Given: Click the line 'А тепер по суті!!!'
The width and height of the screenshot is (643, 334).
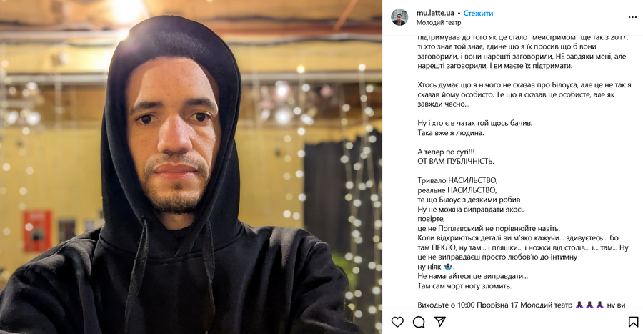Looking at the screenshot, I should [446, 152].
